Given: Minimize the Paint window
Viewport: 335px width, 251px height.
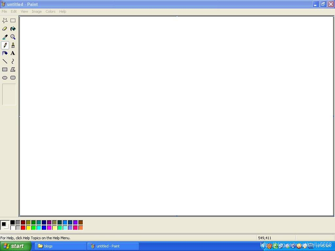Looking at the screenshot, I should [316, 4].
